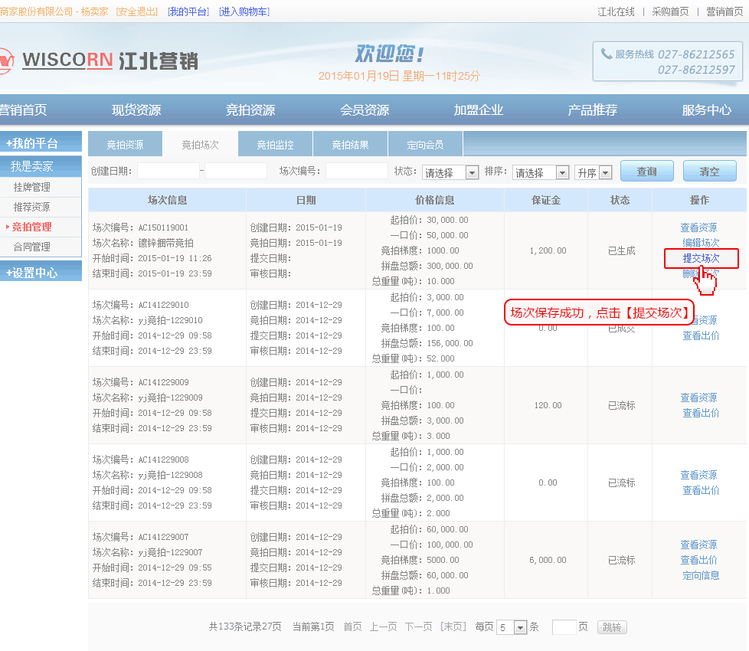This screenshot has height=651, width=749.
Task: Click the 清空 clear button
Action: pos(709,172)
